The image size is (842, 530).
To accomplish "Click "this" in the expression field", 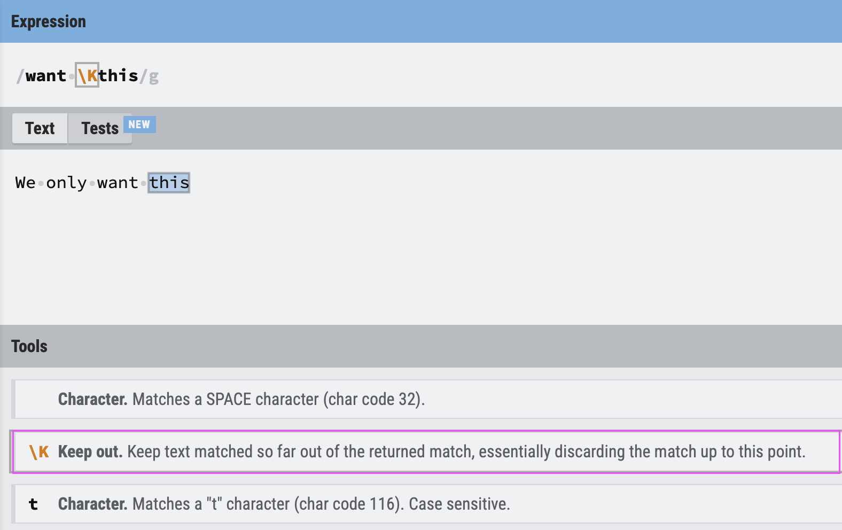I will point(118,76).
